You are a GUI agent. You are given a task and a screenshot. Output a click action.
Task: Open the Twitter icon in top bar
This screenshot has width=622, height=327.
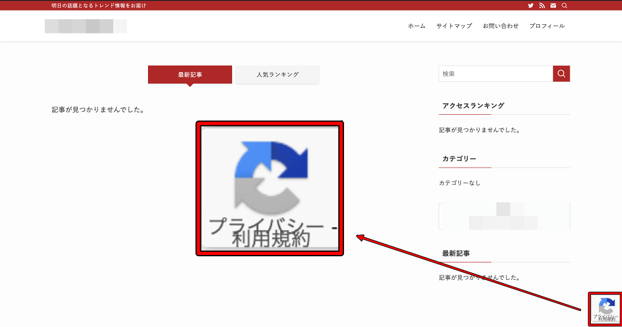(531, 6)
